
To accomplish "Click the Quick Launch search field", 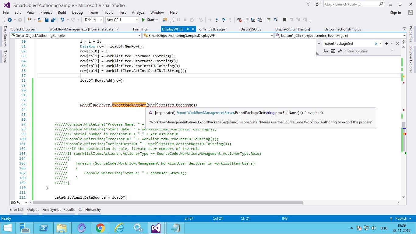I will coord(354,4).
